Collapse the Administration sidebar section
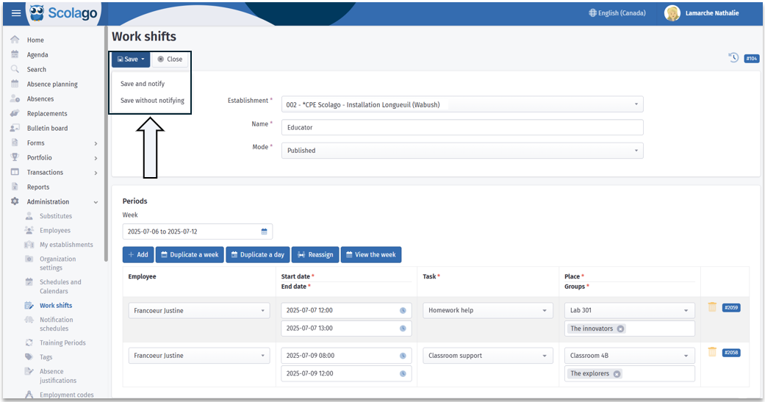This screenshot has height=402, width=765. [x=96, y=202]
